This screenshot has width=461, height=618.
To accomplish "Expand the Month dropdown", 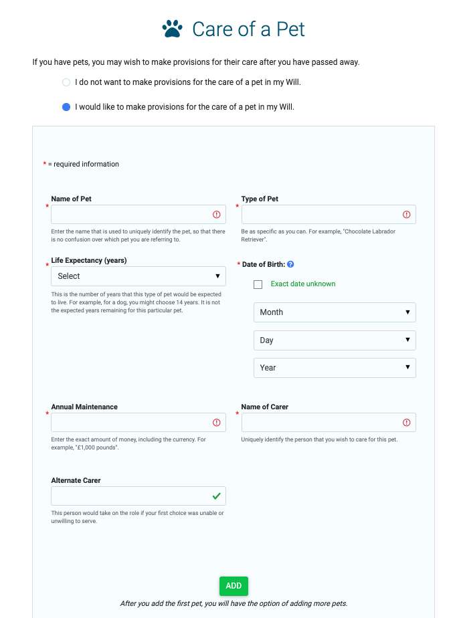I will click(x=335, y=312).
